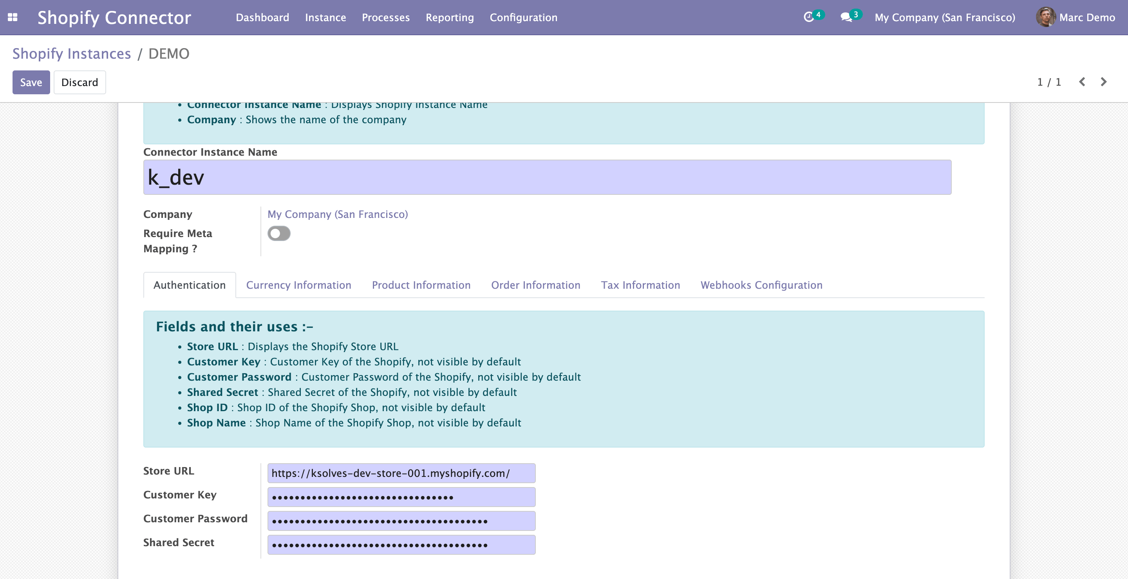Expand the Processes menu
Viewport: 1128px width, 579px height.
point(385,18)
